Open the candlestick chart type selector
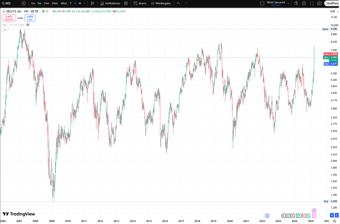This screenshot has height=224, width=340. pyautogui.click(x=92, y=3)
